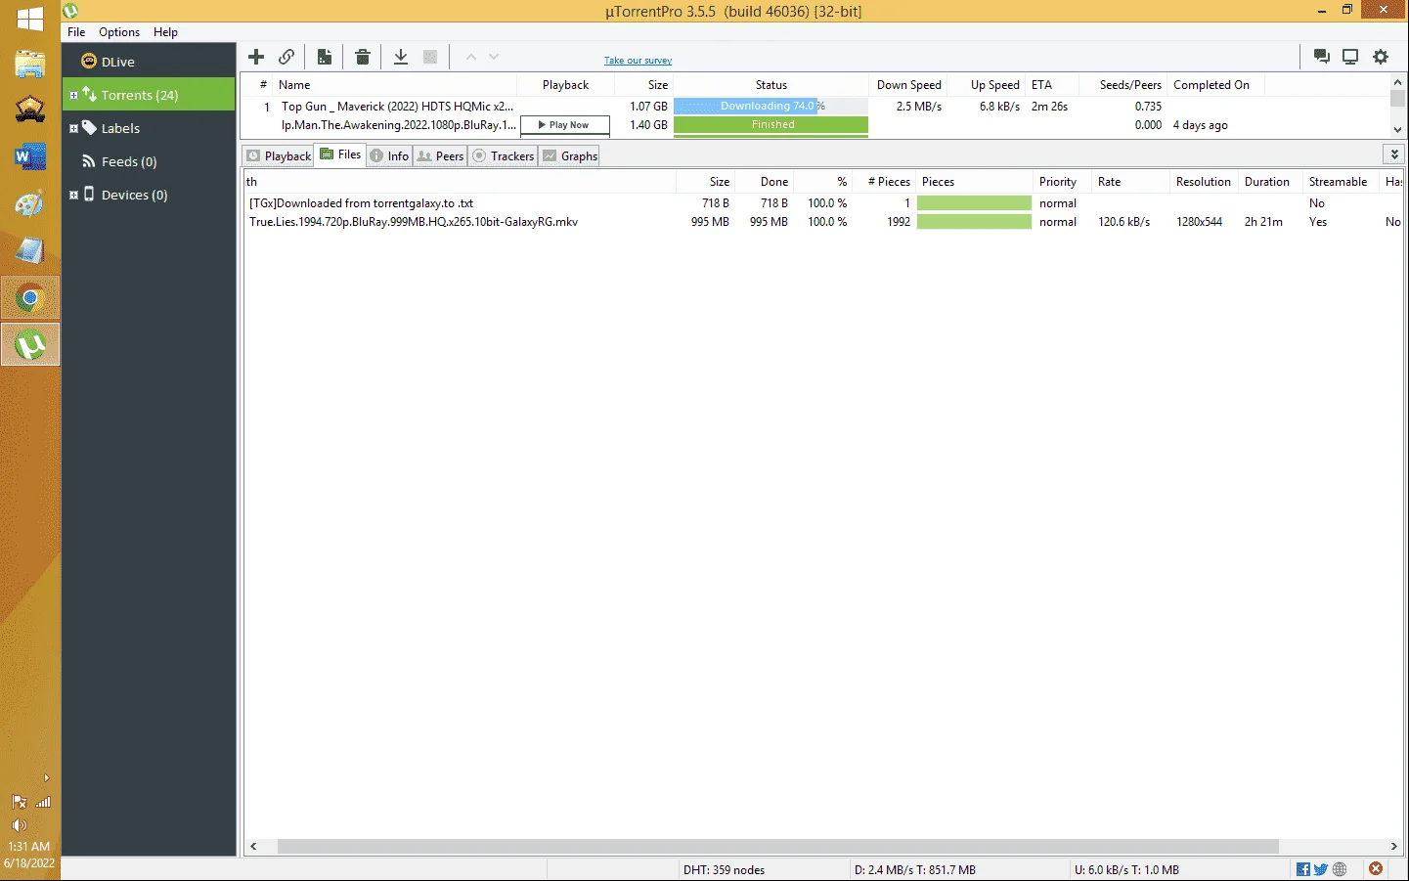Switch to the Trackers tab

click(x=504, y=156)
